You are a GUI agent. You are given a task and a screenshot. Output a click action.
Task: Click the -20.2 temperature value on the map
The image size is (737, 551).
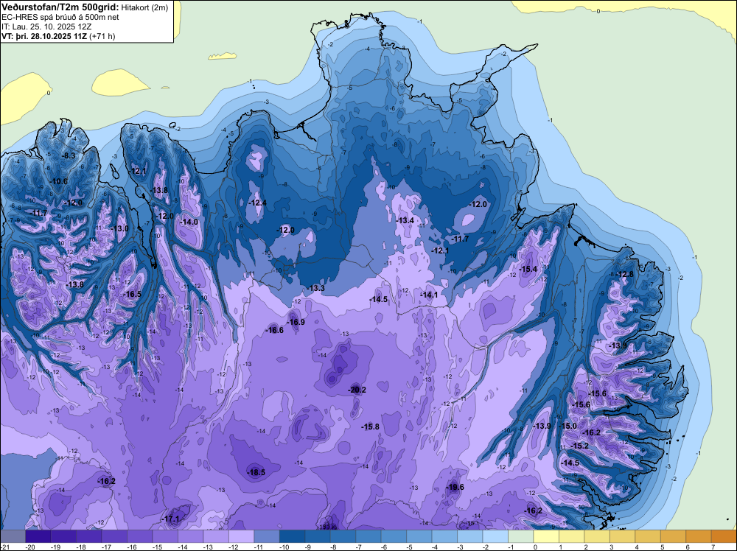click(x=357, y=390)
